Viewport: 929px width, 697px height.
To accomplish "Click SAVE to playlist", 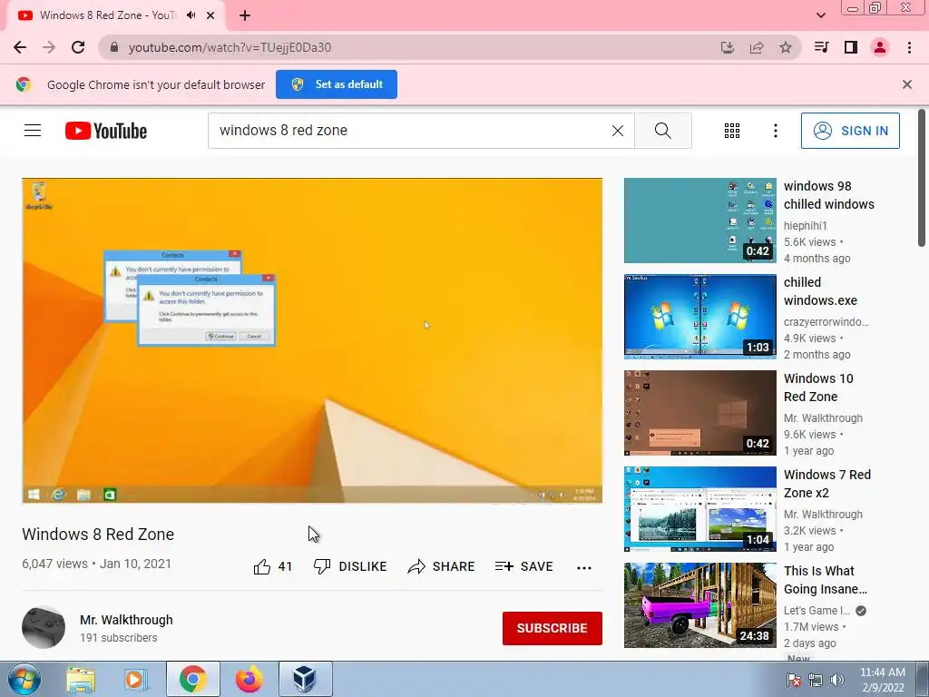I will [524, 566].
